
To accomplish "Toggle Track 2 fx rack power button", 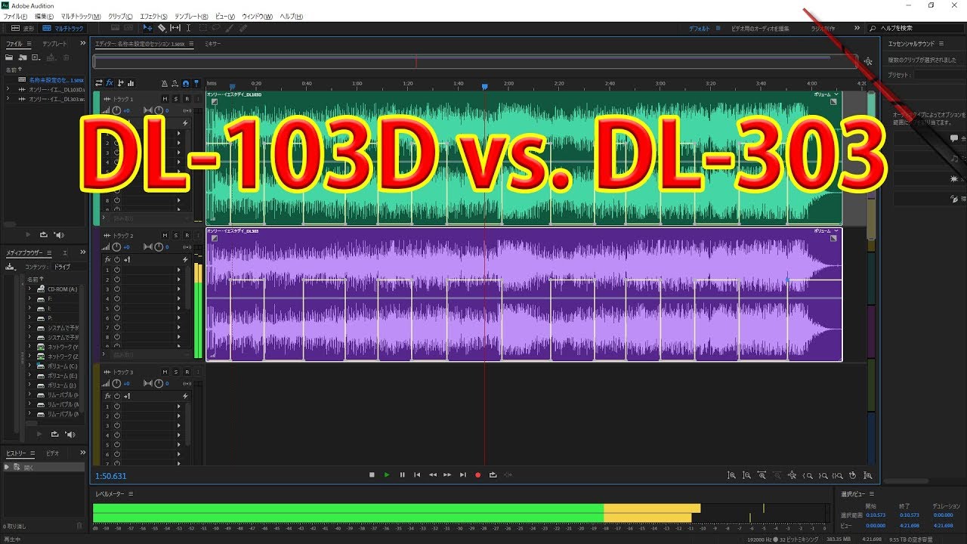I will click(x=117, y=260).
